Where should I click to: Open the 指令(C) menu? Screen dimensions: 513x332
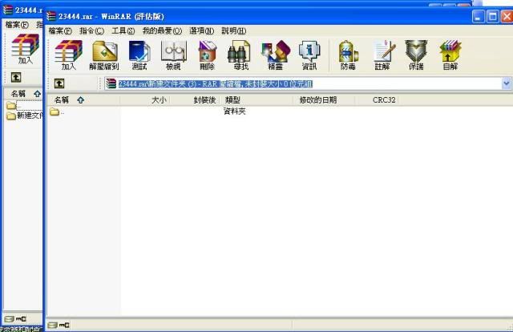(x=92, y=30)
